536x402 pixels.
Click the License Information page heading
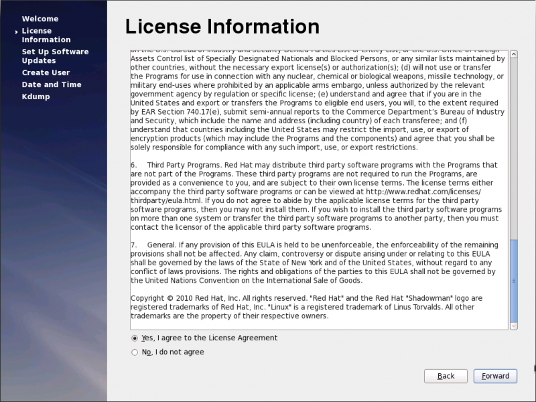(222, 26)
